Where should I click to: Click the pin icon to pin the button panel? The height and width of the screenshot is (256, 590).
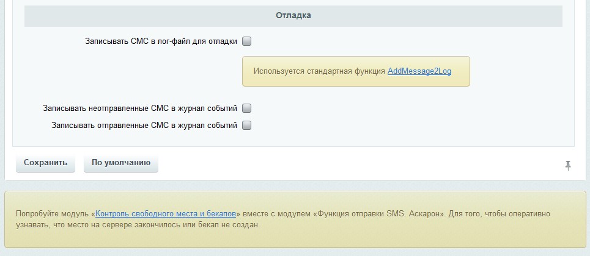tap(568, 165)
